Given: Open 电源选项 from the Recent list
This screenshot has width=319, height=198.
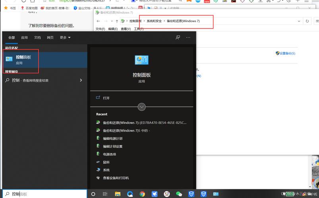Looking at the screenshot, I should tap(109, 154).
